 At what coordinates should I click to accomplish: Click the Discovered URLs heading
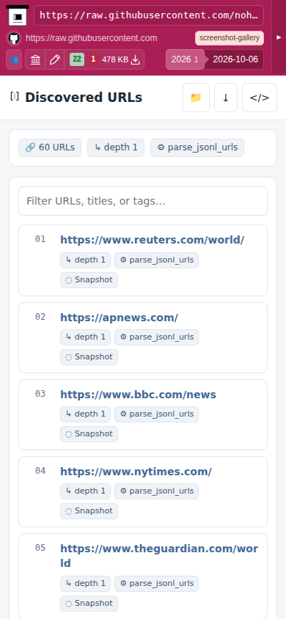[x=84, y=97]
